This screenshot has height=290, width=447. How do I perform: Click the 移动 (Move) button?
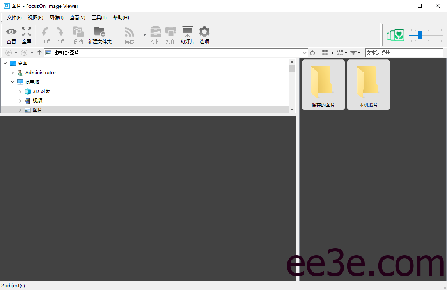click(78, 34)
